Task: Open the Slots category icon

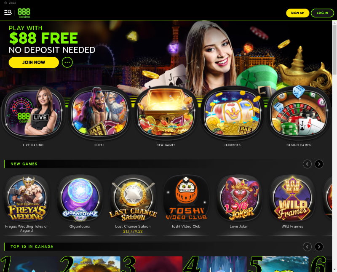Action: click(x=99, y=112)
